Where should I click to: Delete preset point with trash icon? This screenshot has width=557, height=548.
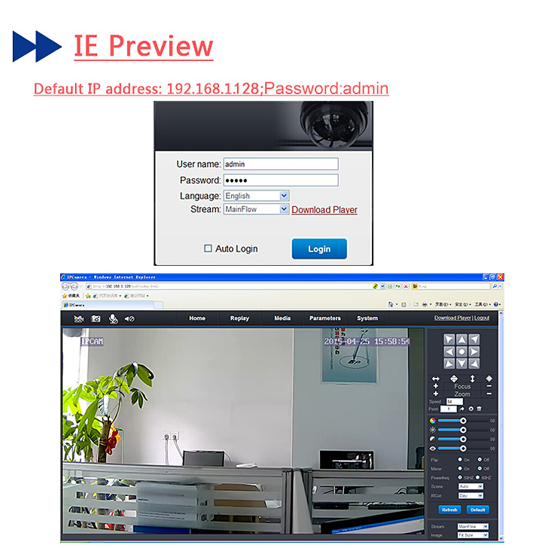[x=479, y=409]
